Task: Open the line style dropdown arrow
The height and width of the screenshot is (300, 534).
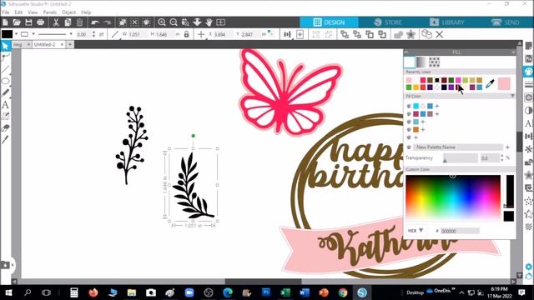Action: (33, 34)
